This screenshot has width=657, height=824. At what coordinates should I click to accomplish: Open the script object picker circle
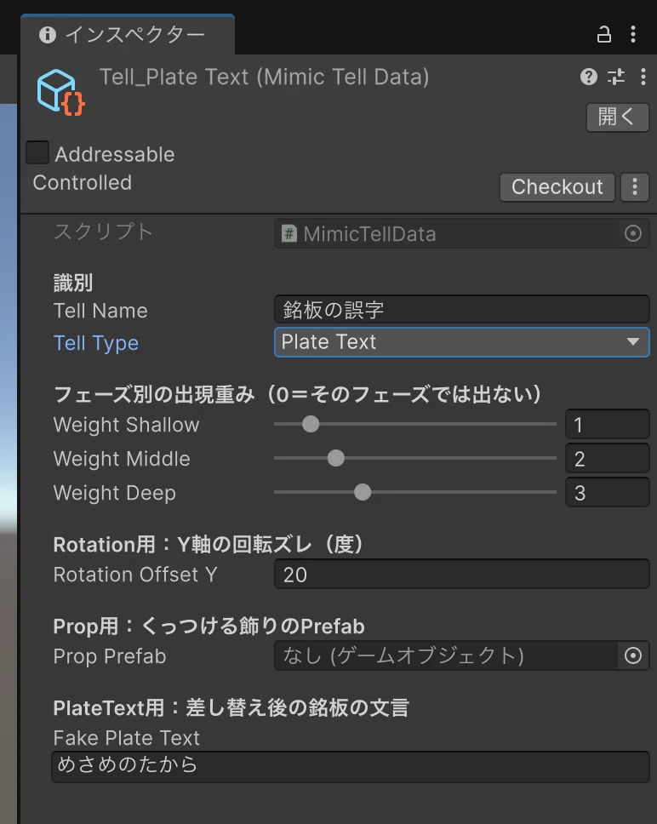coord(633,234)
